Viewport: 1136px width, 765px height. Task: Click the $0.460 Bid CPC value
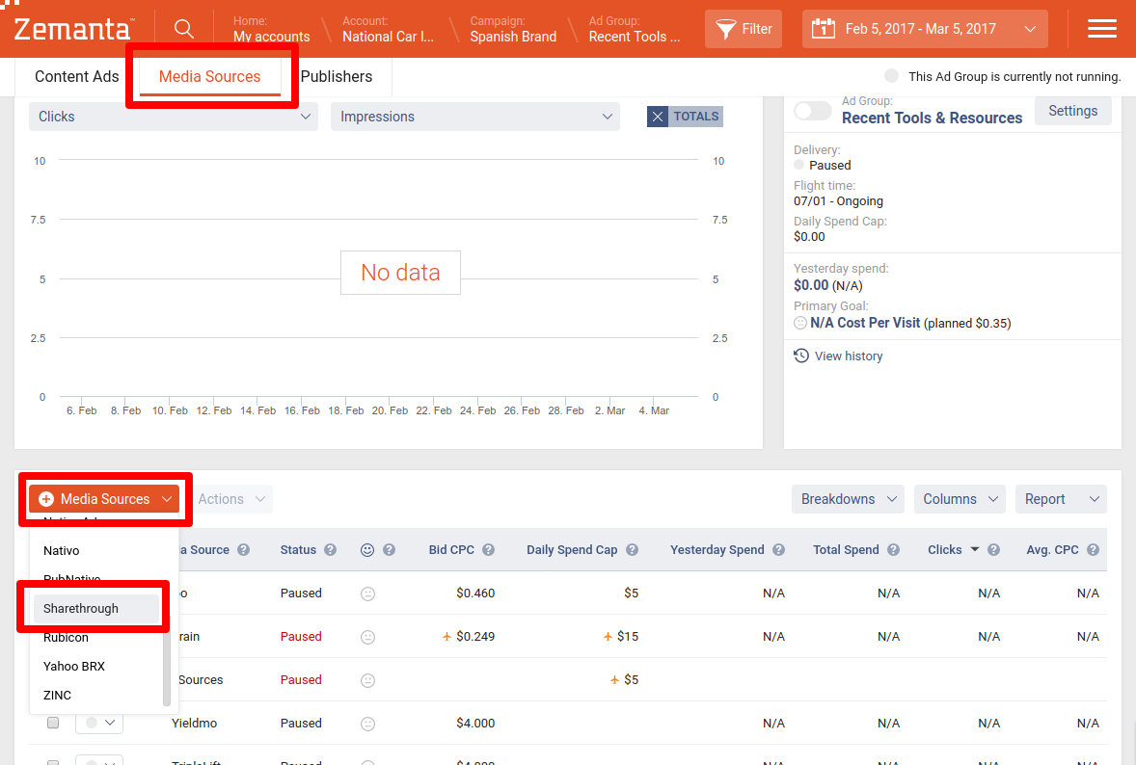pyautogui.click(x=475, y=594)
